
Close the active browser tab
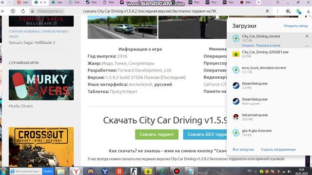pos(45,2)
